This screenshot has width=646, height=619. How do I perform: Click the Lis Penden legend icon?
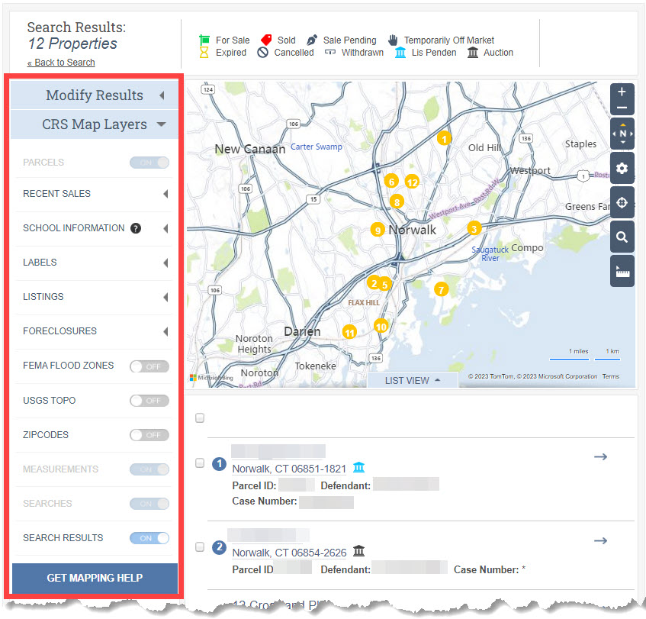pyautogui.click(x=400, y=53)
